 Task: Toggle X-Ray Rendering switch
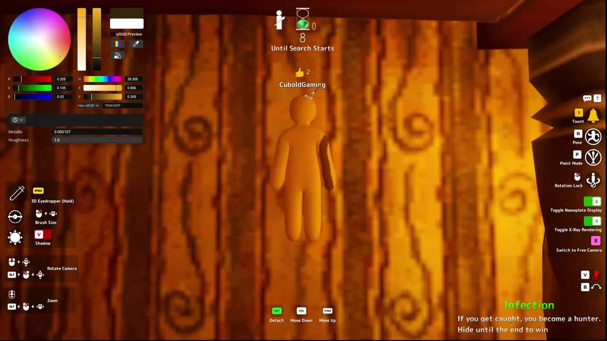click(593, 221)
